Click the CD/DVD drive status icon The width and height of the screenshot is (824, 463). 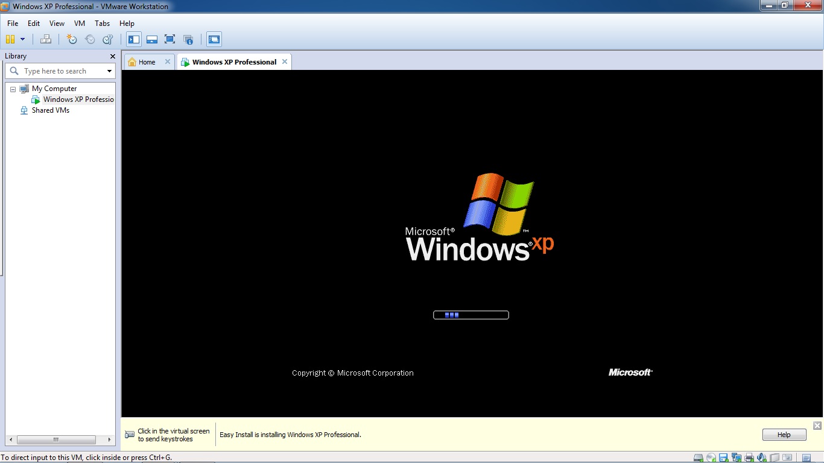[711, 458]
